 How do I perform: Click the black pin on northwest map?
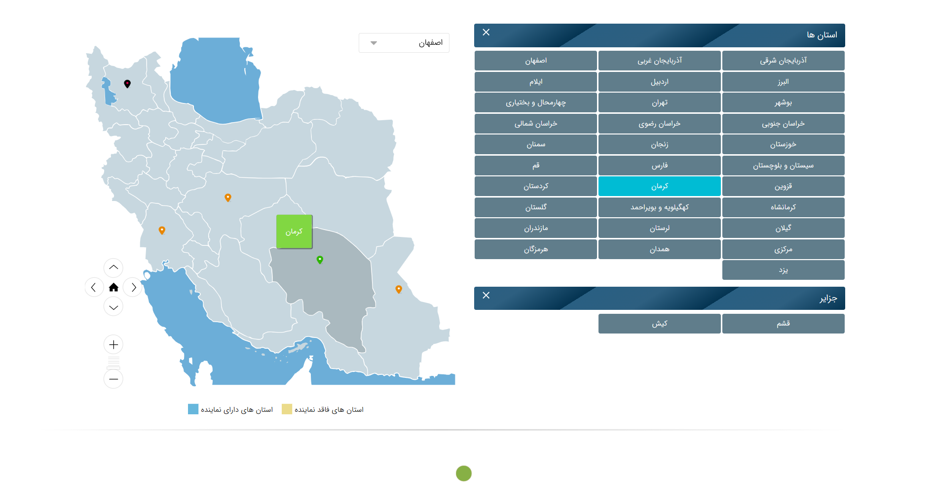click(x=127, y=84)
